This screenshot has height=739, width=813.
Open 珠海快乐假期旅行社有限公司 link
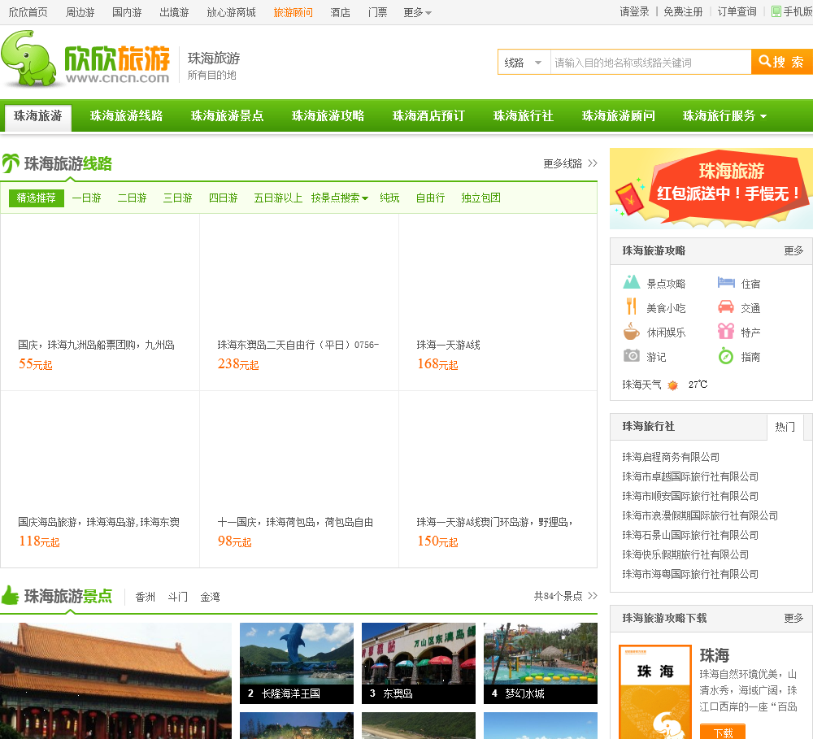coord(685,554)
